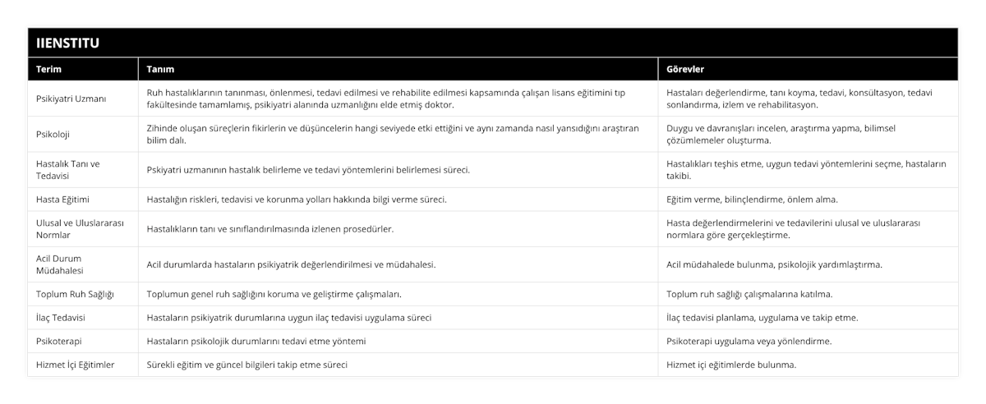This screenshot has width=986, height=404.
Task: Click the Toplum Ruh Sağlığı term
Action: [76, 294]
